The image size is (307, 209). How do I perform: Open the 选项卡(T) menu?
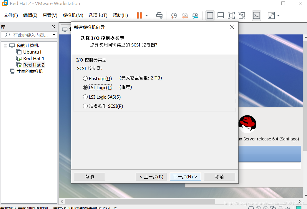click(98, 15)
